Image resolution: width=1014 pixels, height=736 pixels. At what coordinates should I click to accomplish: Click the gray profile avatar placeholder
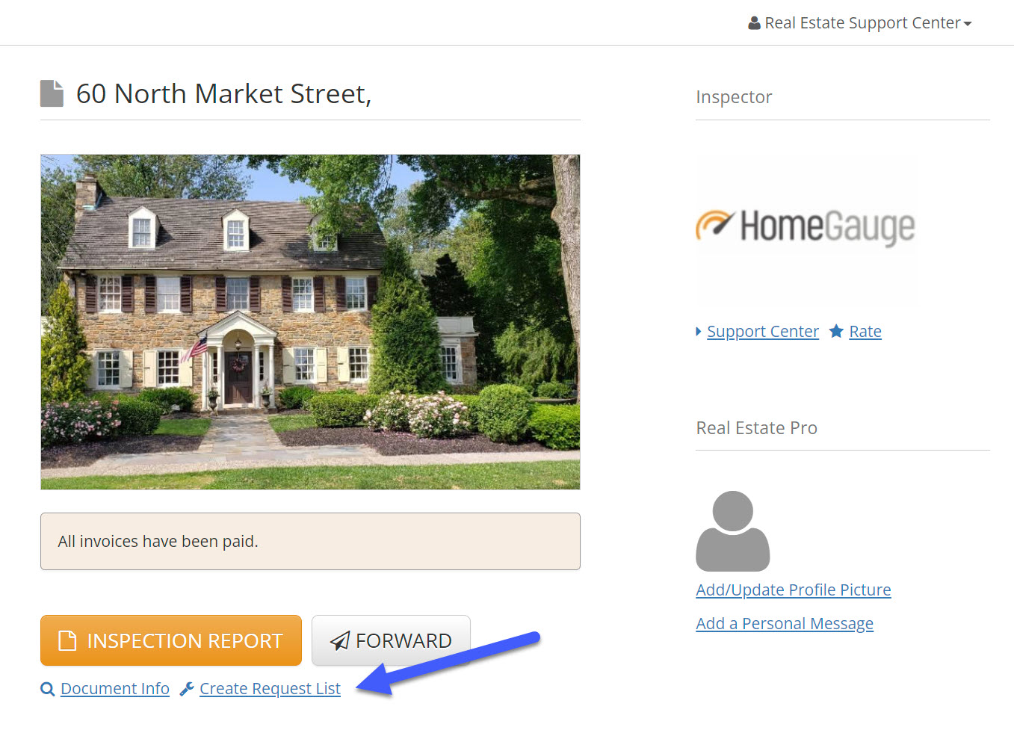[x=733, y=531]
